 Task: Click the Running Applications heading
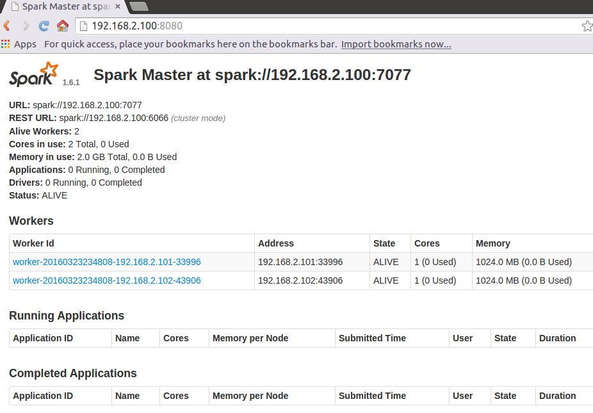coord(67,316)
